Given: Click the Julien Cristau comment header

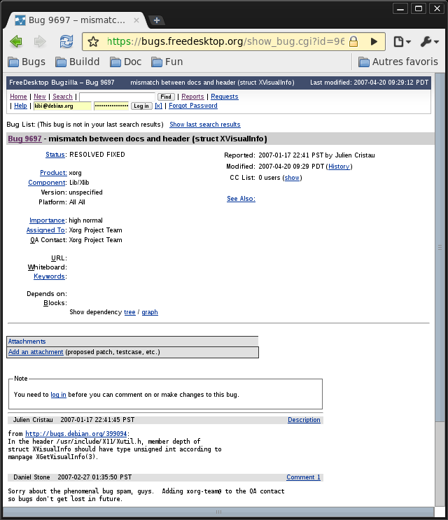Looking at the screenshot, I should (165, 420).
